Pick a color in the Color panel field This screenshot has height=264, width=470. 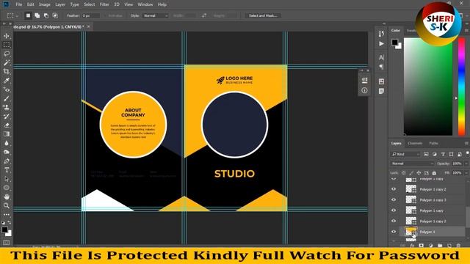point(428,87)
